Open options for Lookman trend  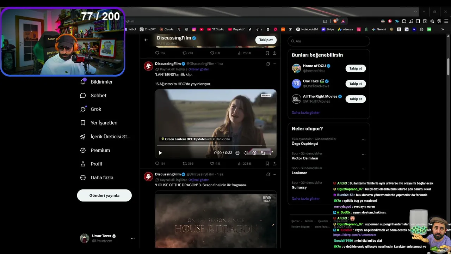pyautogui.click(x=364, y=169)
